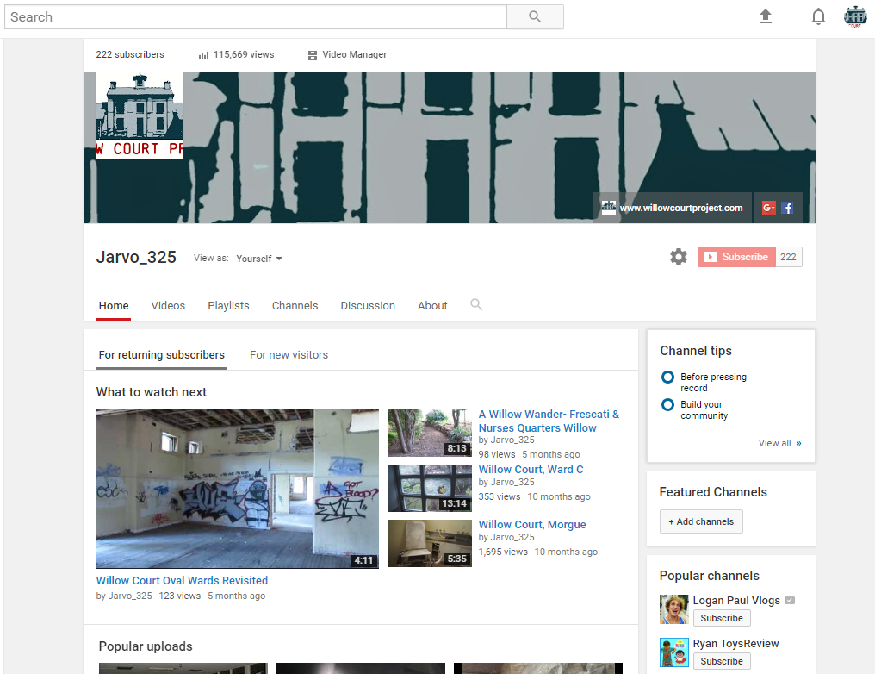Go to the Discussion tab
Viewport: 875px width, 674px height.
(368, 306)
